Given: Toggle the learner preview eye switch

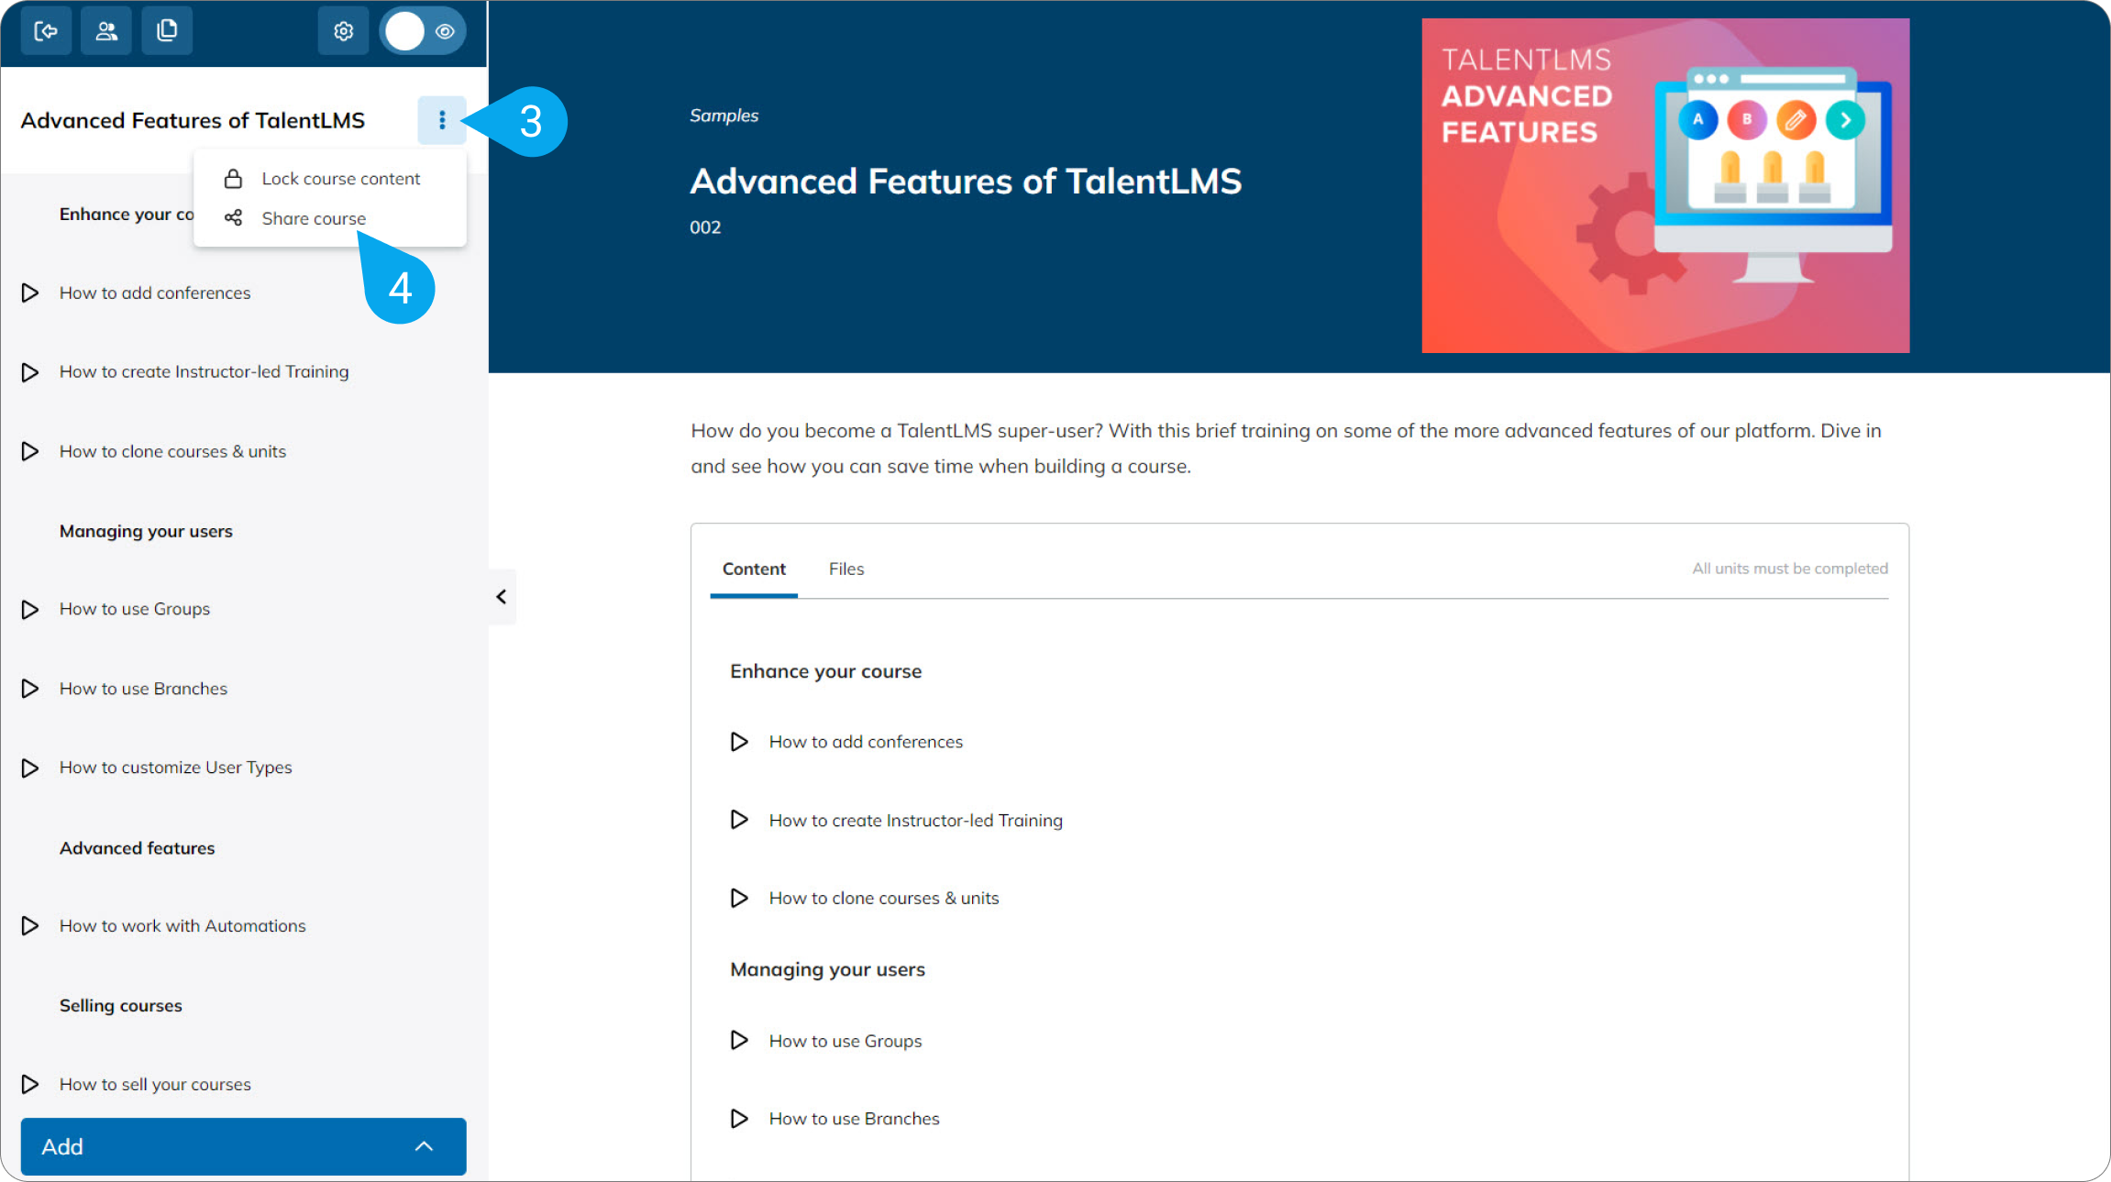Looking at the screenshot, I should tap(423, 31).
